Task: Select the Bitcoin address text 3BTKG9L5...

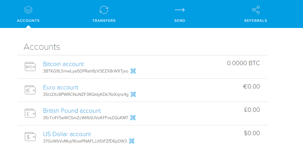Action: (85, 71)
